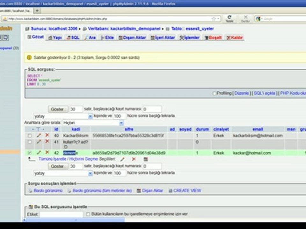This screenshot has width=306, height=229.
Task: Open the Dışarı Aktar tab
Action: pos(132,38)
